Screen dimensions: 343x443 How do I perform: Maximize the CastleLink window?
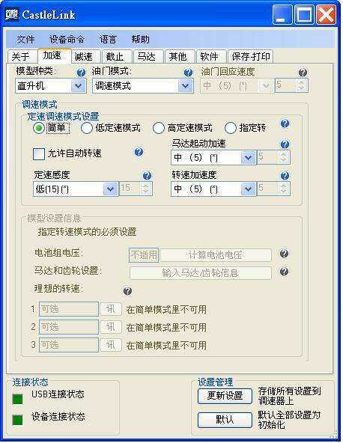point(304,15)
